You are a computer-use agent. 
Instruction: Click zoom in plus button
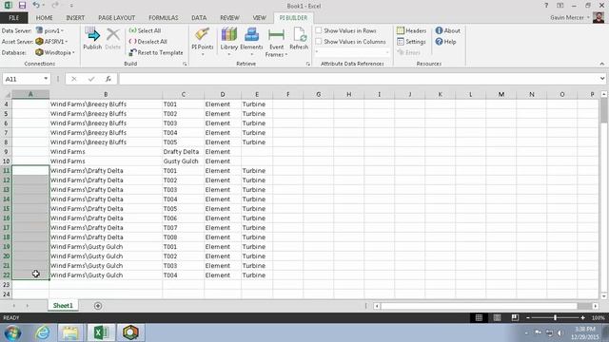(582, 317)
